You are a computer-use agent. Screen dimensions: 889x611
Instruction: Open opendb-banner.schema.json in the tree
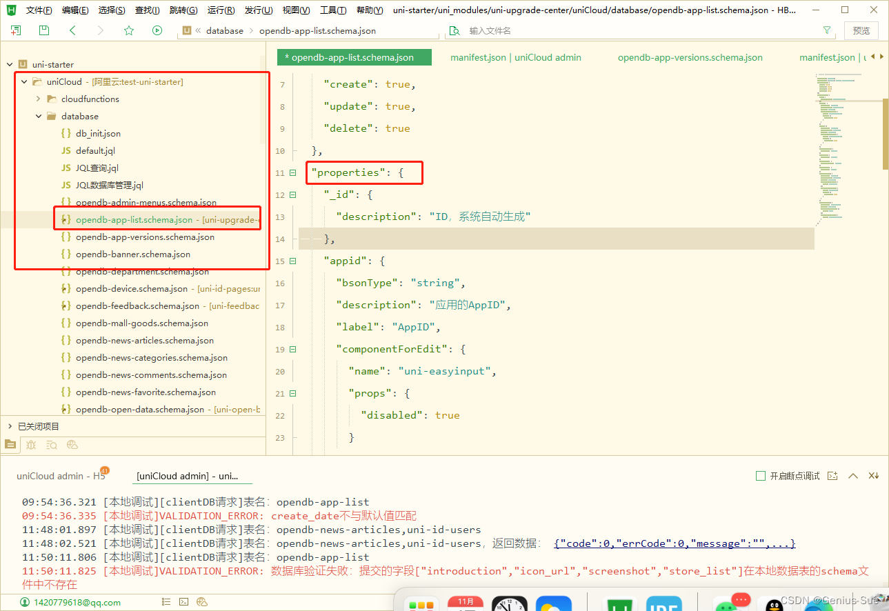[x=133, y=254]
